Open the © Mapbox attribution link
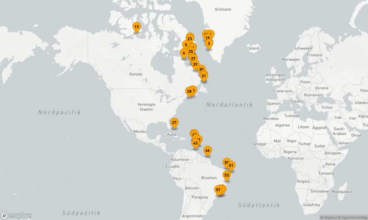The image size is (368, 220). tap(330, 217)
